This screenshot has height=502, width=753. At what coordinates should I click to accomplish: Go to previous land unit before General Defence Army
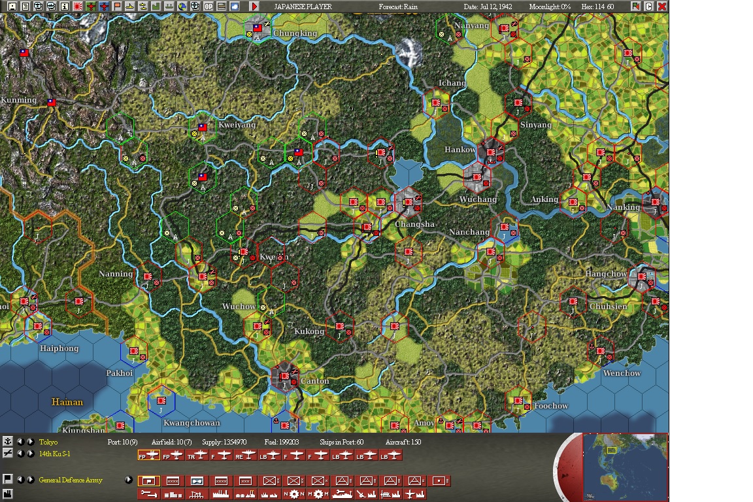point(20,479)
